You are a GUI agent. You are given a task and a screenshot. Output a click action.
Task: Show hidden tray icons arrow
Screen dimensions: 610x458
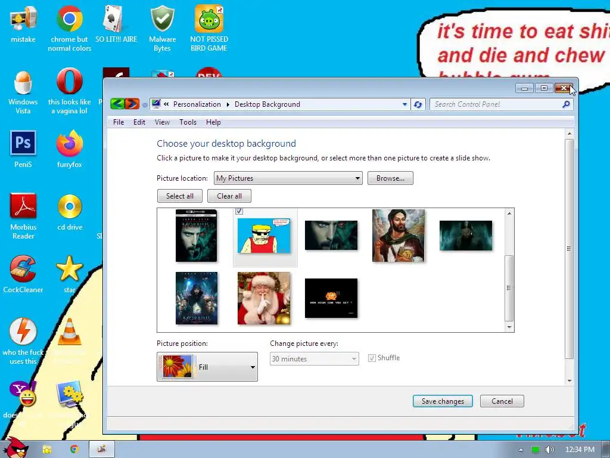coord(521,450)
